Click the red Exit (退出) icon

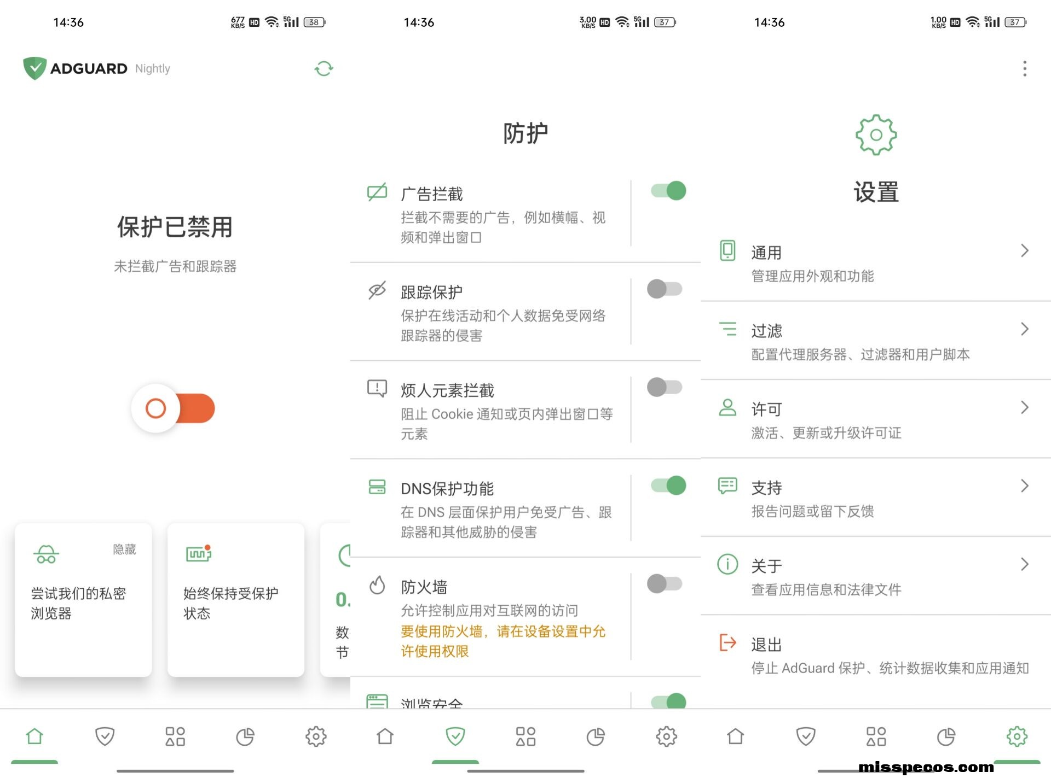[727, 642]
